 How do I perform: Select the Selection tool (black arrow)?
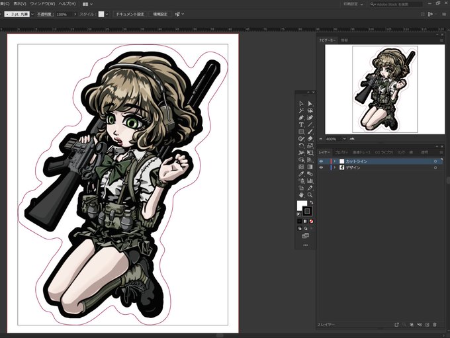[301, 104]
